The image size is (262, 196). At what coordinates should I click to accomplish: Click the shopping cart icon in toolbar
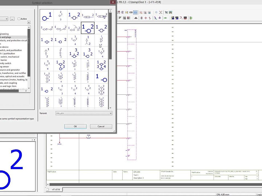click(166, 13)
